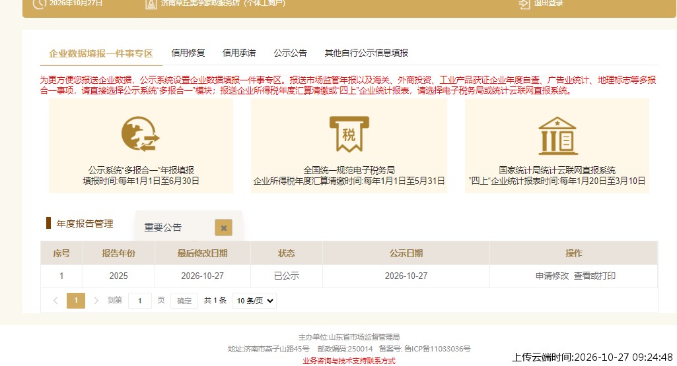Click the 填报时间:每年1月1日至6月30日 text
Screen dimensions: 677x366
141,181
